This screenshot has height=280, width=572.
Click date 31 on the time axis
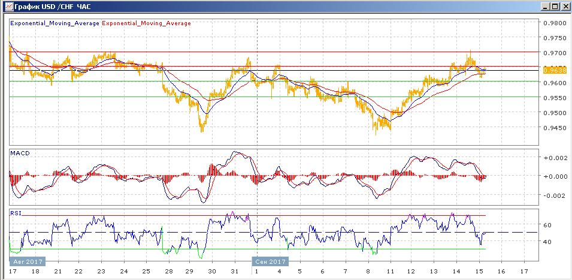coord(235,272)
